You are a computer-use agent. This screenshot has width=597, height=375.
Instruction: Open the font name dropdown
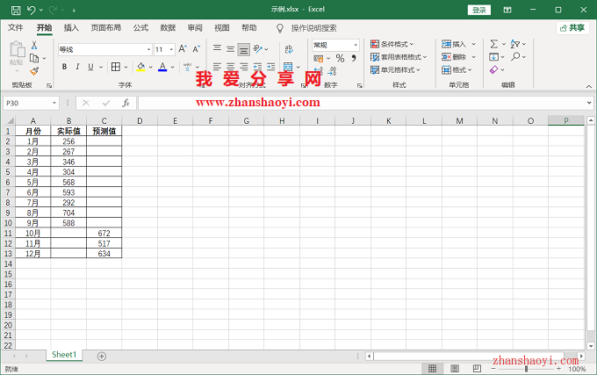click(x=148, y=49)
